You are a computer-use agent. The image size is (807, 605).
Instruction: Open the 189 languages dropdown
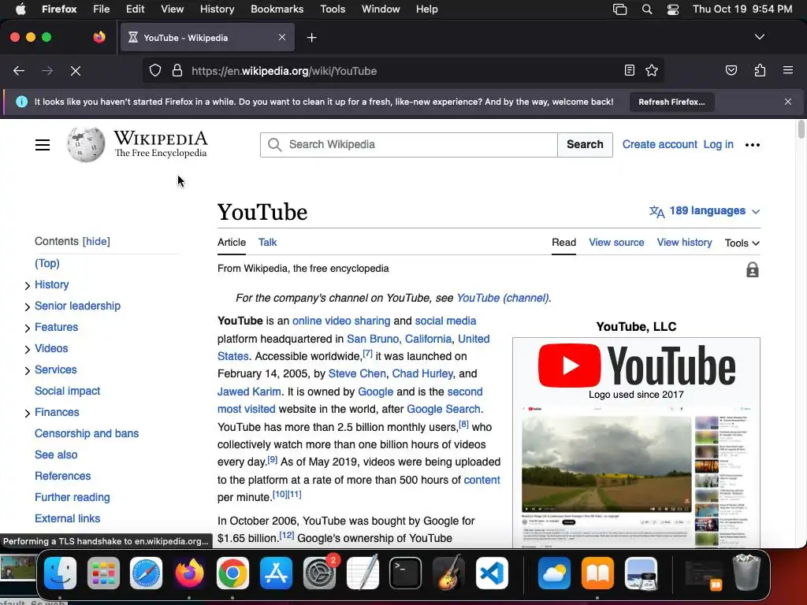704,211
